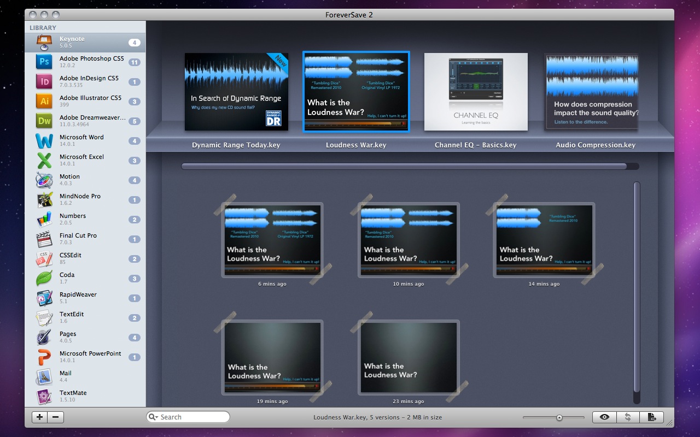Choose the Mail stamp icon
Screen dimensions: 700x437
click(44, 376)
